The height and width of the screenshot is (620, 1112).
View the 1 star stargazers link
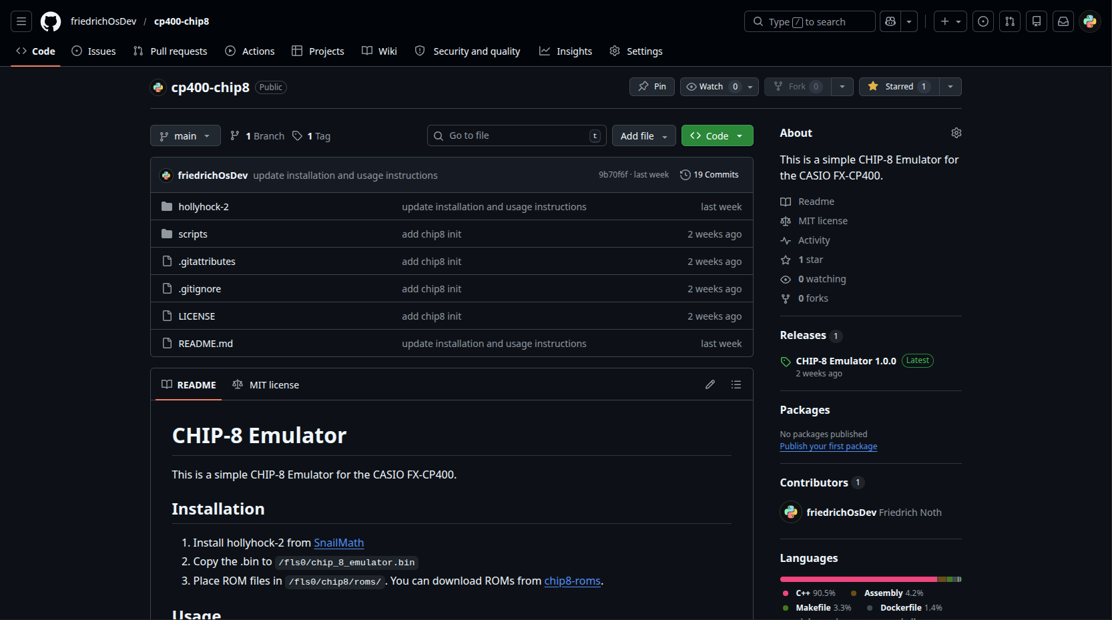coord(802,260)
